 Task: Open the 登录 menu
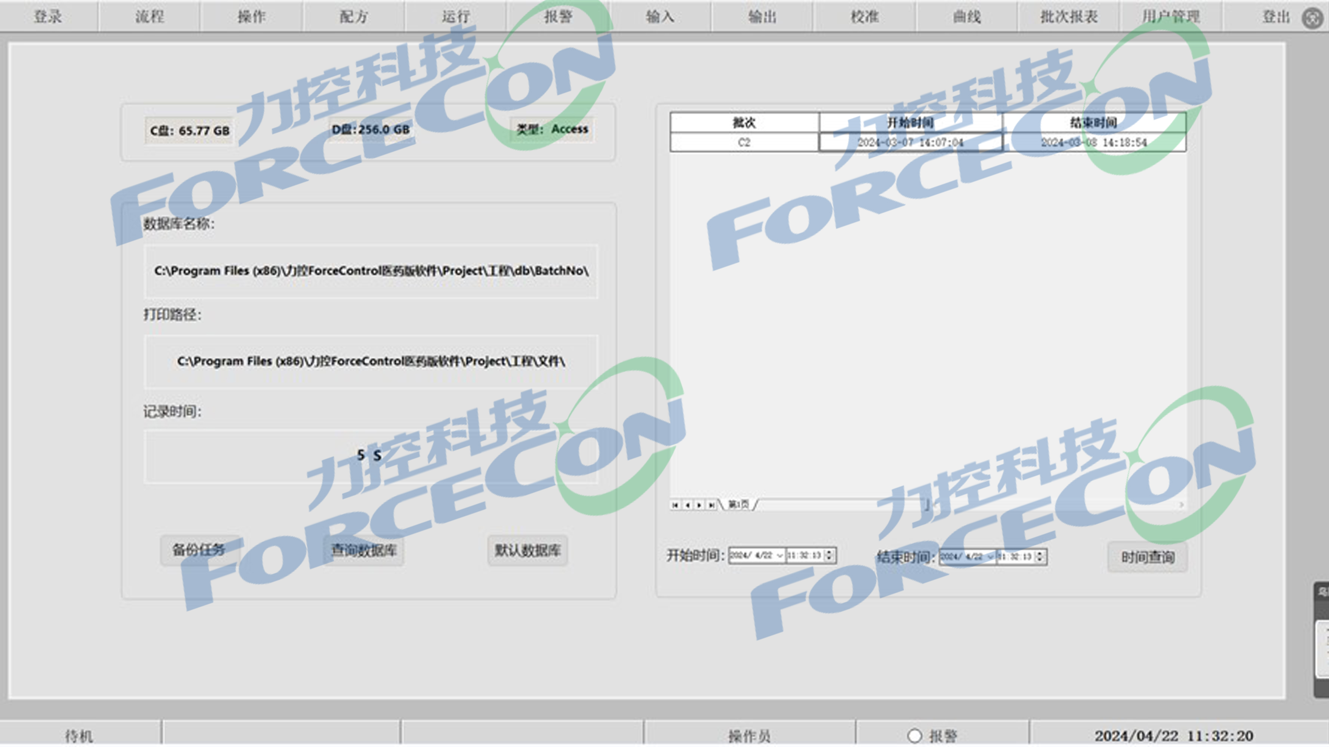(48, 17)
